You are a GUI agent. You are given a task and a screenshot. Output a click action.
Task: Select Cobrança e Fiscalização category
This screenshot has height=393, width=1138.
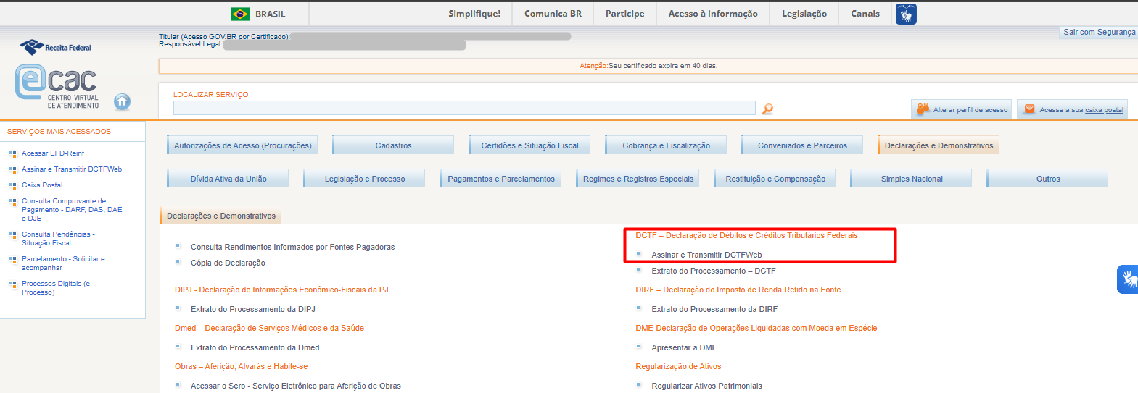(666, 145)
